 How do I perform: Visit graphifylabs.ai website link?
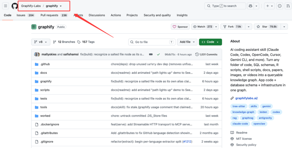246,98
